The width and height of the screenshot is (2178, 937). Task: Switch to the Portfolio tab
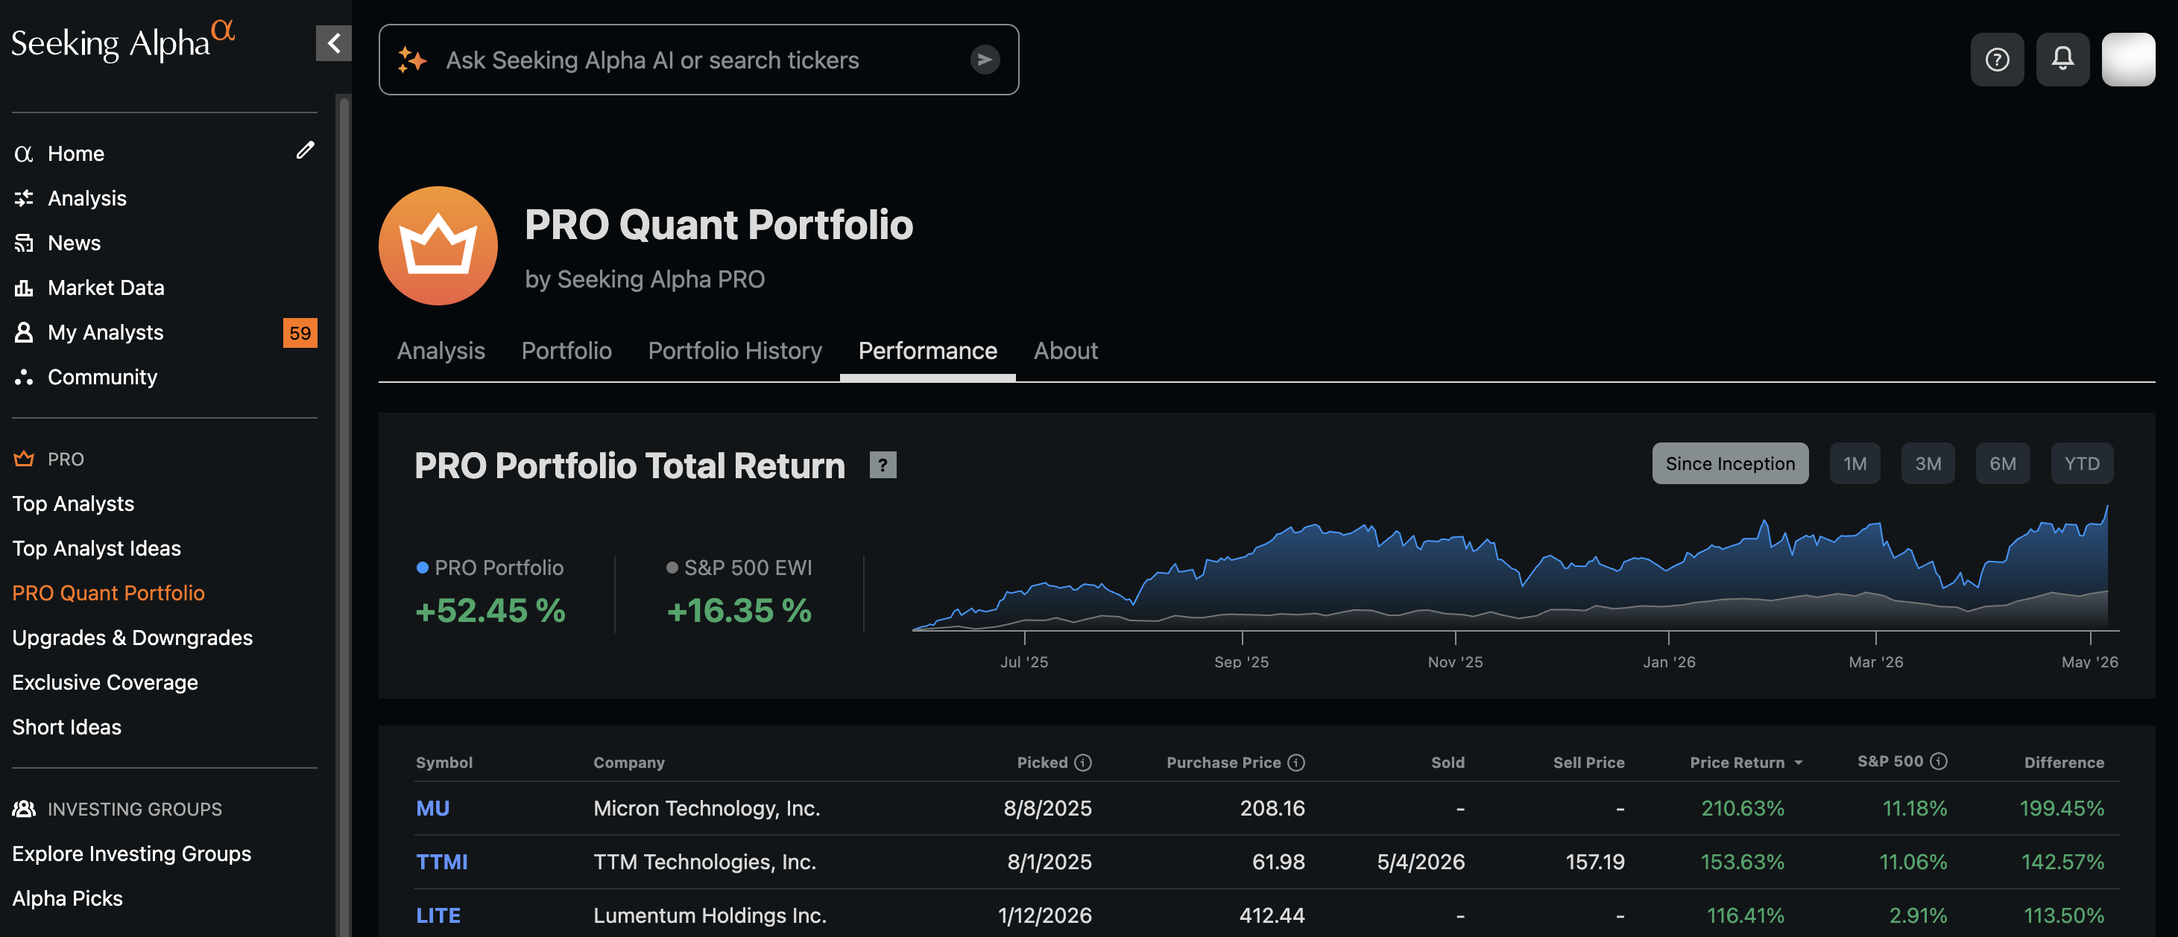(x=566, y=351)
